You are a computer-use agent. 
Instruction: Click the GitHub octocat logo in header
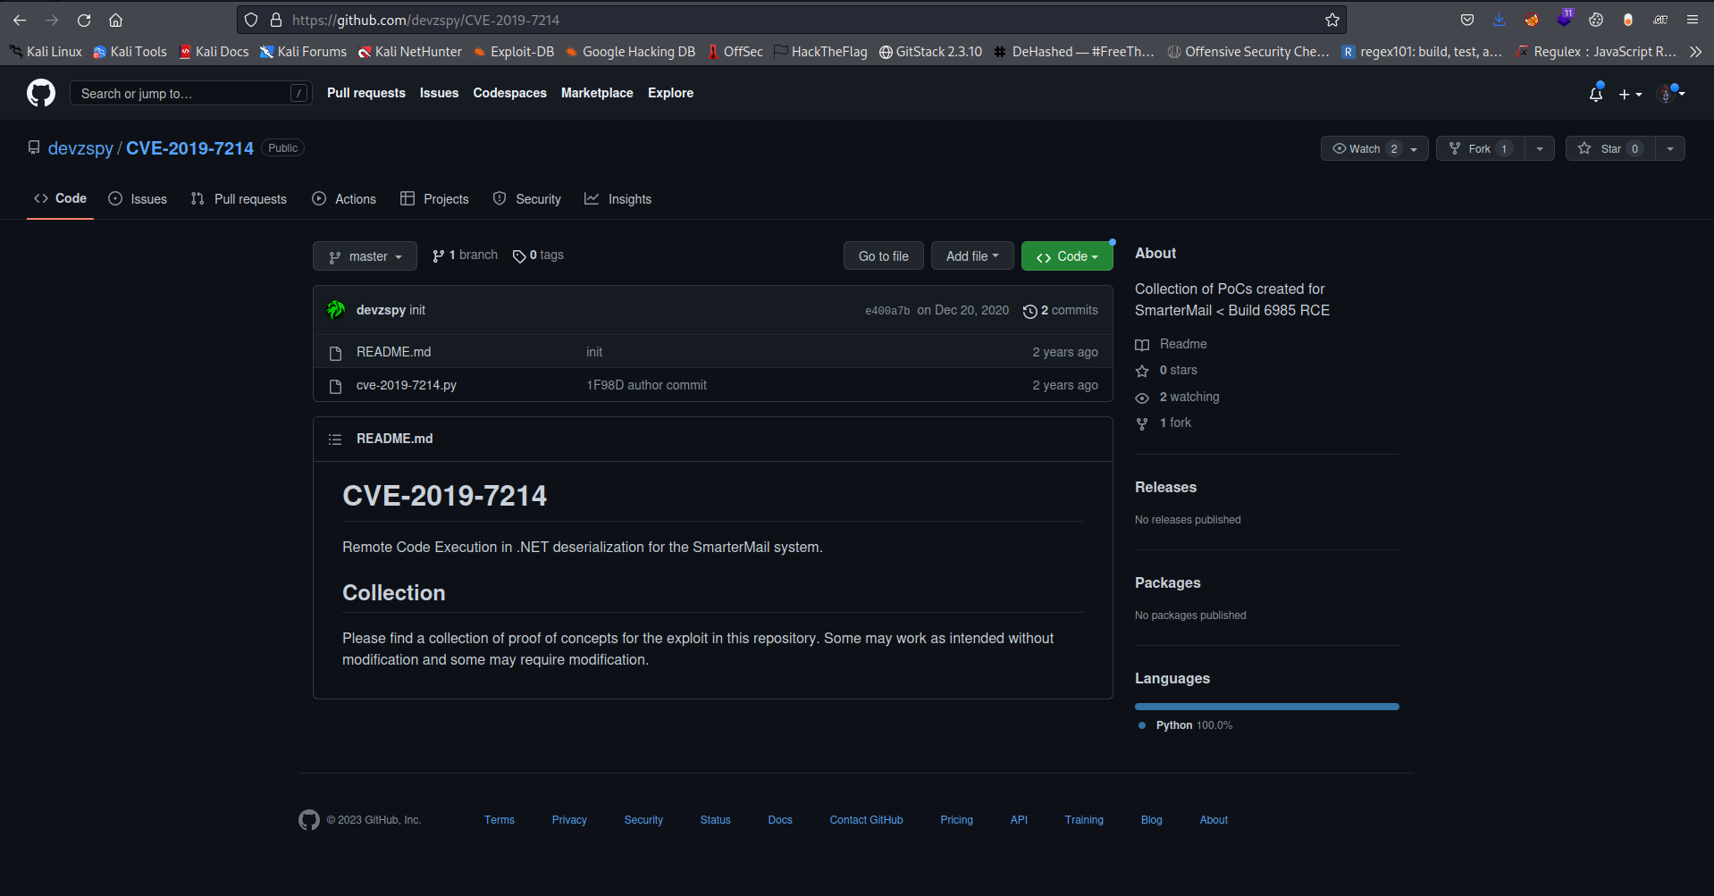(x=41, y=93)
